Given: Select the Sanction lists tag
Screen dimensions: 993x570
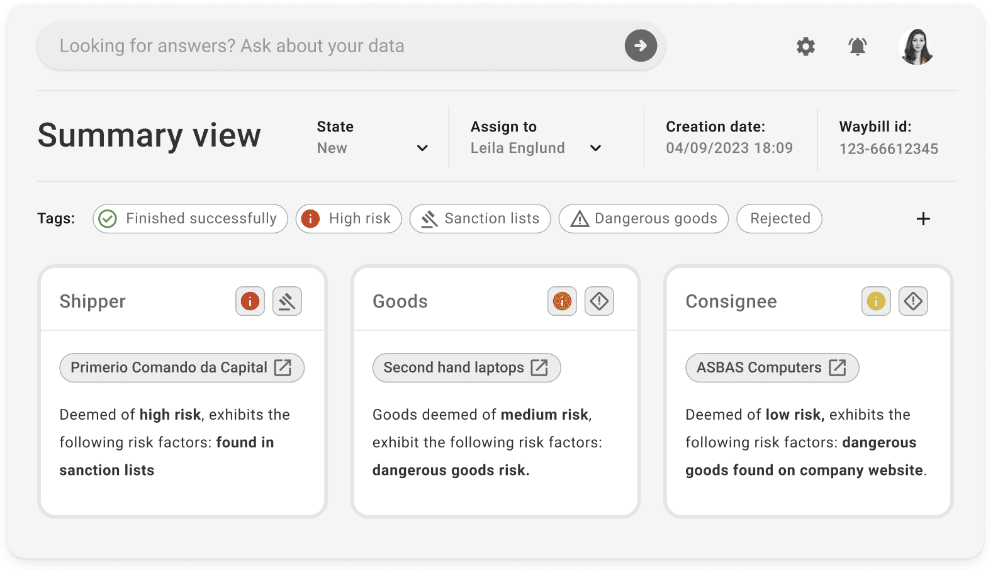Looking at the screenshot, I should tap(480, 219).
